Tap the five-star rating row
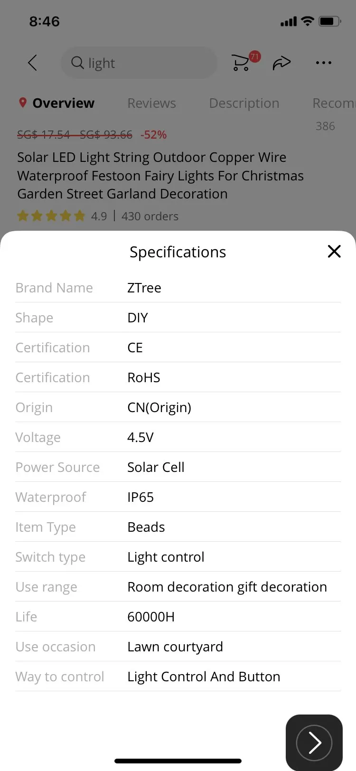Screen dimensions: 356x771 tap(51, 216)
